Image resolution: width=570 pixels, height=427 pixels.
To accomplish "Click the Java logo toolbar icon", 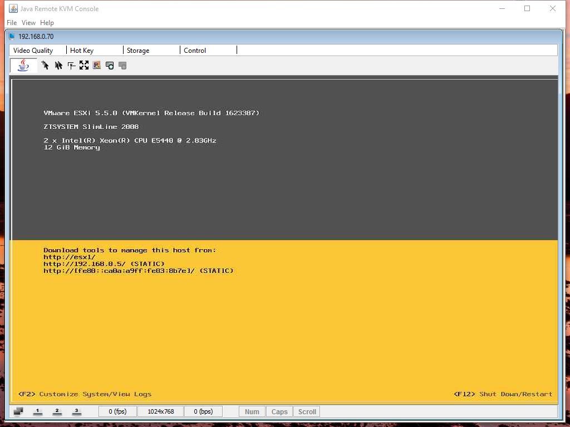I will [22, 65].
